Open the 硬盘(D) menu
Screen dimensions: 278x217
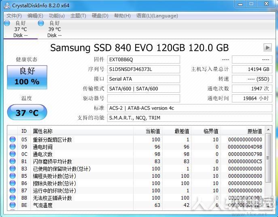(x=100, y=16)
